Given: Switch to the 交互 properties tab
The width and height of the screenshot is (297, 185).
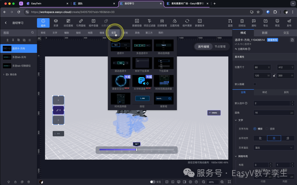Looking at the screenshot, I should 286,33.
